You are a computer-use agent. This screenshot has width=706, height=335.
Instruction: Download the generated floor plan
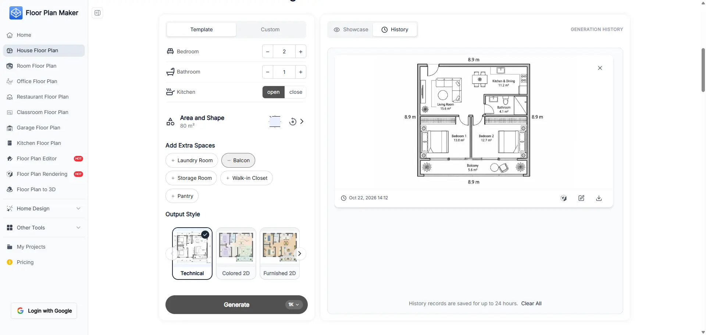pos(599,198)
